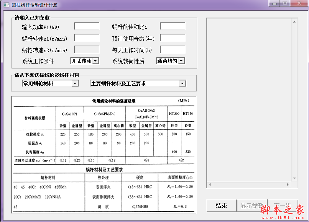Click the 蜗杆转速n1 input box
This screenshot has width=309, height=222.
(86, 38)
